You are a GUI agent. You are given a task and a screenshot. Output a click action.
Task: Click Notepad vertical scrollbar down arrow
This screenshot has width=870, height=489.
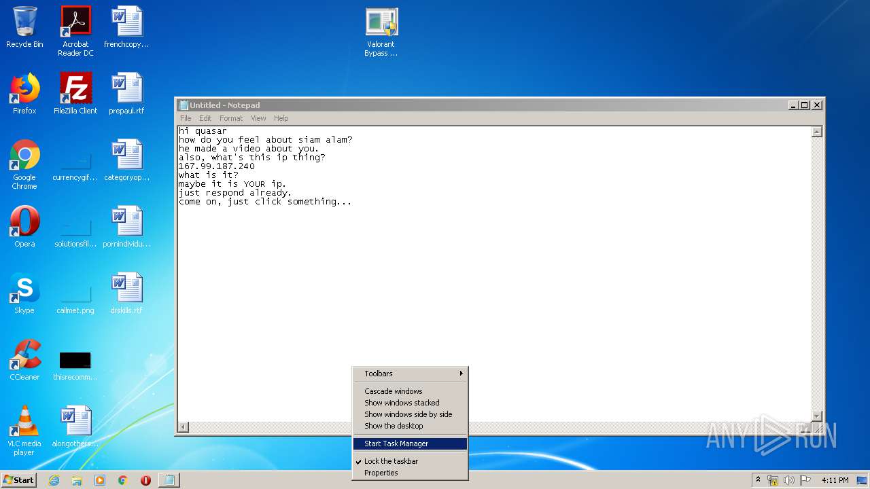pos(817,416)
